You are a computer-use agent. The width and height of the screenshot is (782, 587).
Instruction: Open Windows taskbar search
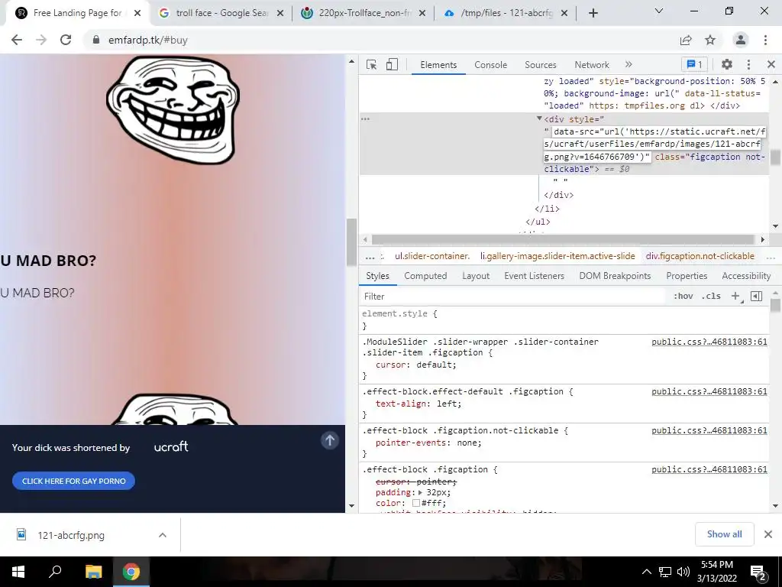tap(55, 572)
